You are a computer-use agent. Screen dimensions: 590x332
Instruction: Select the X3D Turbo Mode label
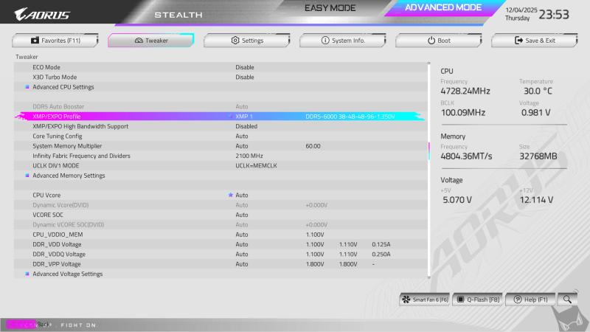click(55, 77)
